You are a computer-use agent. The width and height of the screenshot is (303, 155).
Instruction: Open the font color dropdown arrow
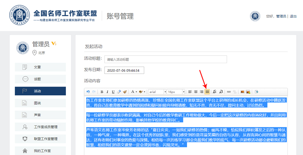click(x=136, y=92)
